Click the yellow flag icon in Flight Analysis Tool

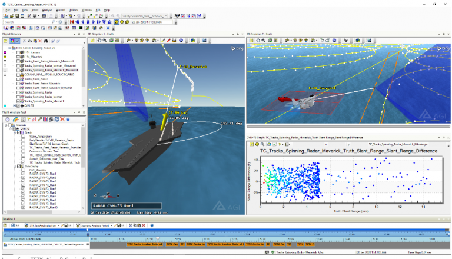tap(29, 119)
